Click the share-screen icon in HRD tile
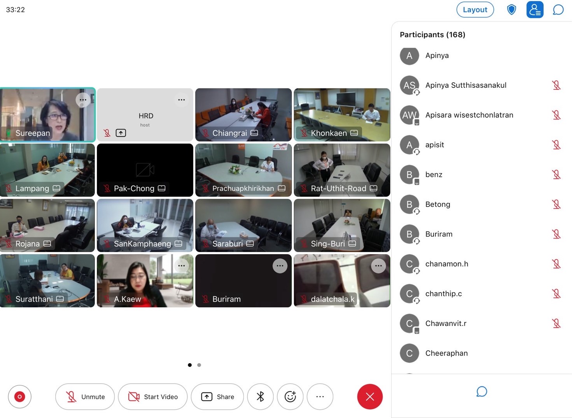This screenshot has width=572, height=418. 121,133
